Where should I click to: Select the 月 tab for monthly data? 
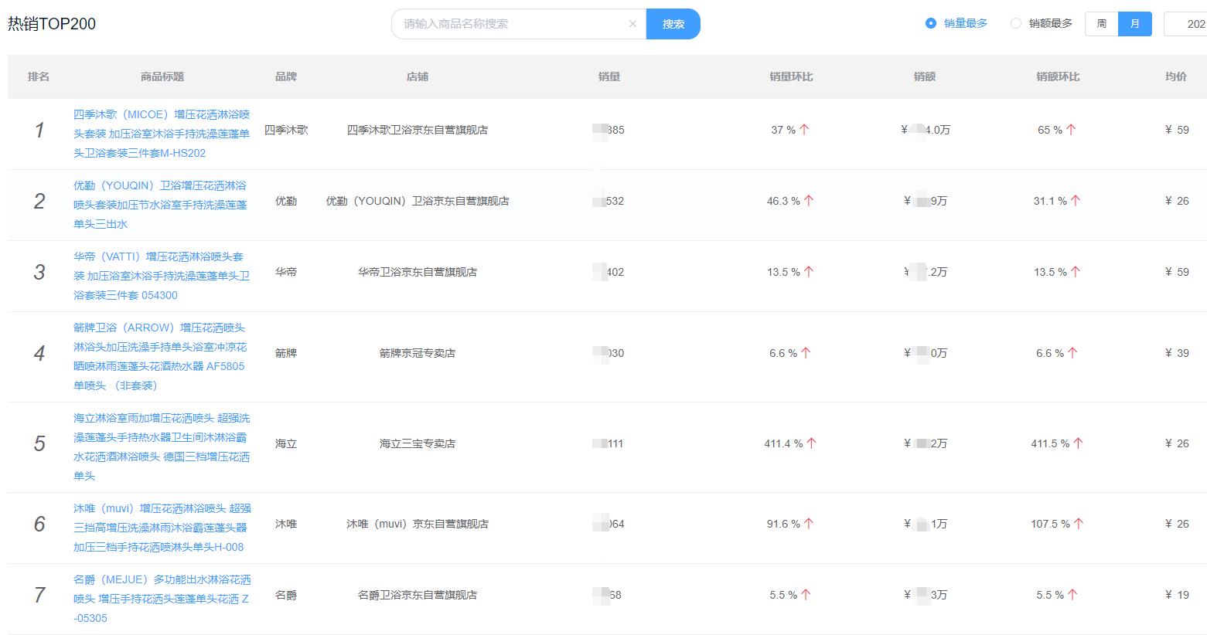pos(1134,24)
